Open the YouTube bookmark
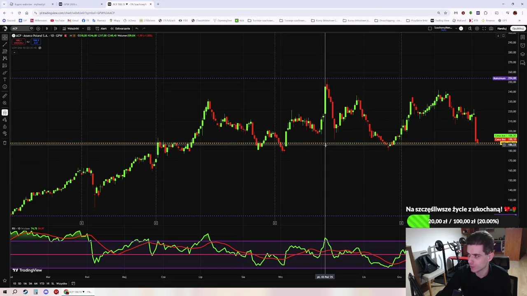This screenshot has height=296, width=527. point(57,21)
